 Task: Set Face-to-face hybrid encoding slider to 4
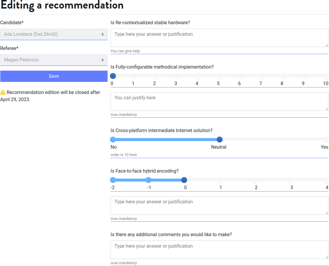point(326,180)
